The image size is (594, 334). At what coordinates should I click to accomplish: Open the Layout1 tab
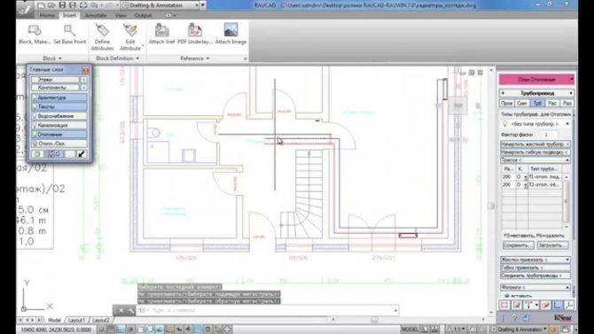point(76,320)
